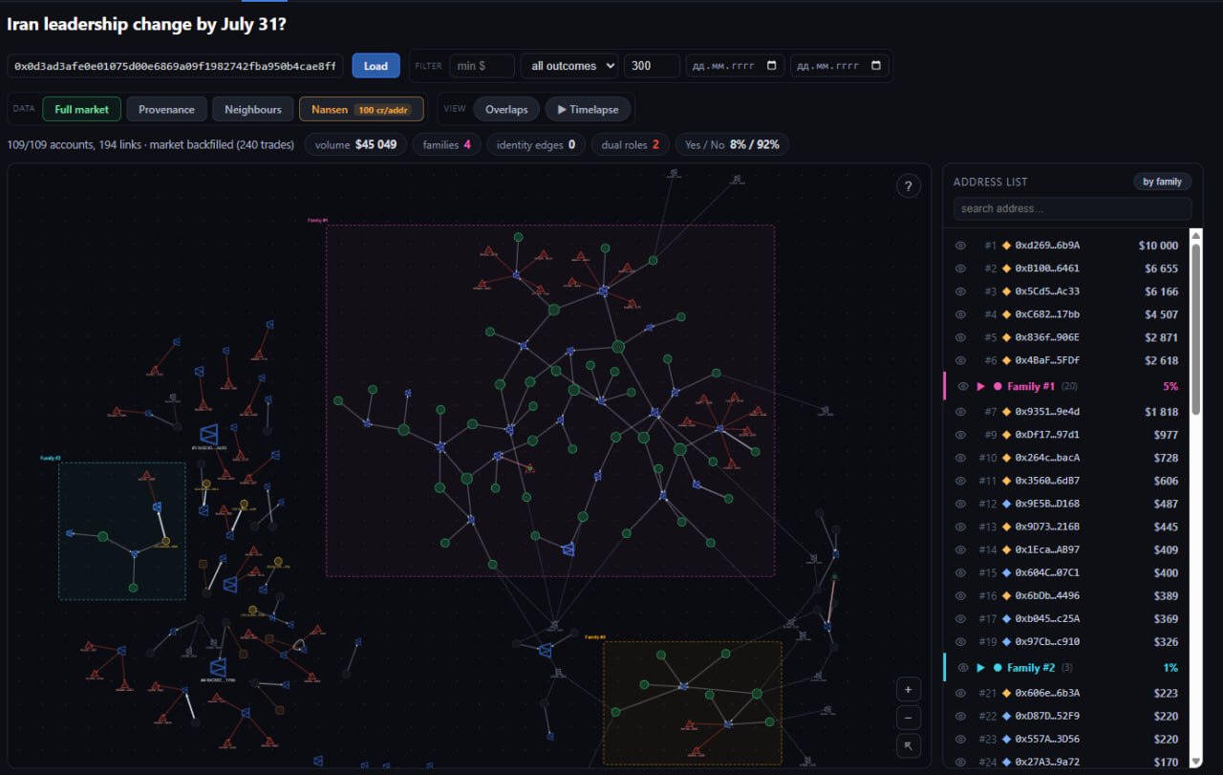
Task: Switch to the Provenance data tab
Action: (166, 109)
